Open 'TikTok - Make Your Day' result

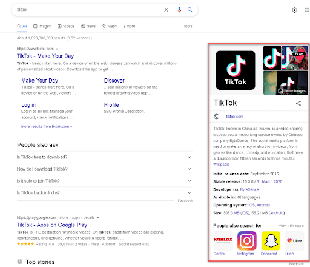pyautogui.click(x=45, y=56)
